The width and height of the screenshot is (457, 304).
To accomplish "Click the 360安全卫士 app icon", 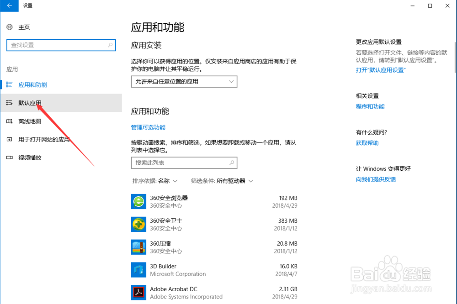I will [138, 224].
